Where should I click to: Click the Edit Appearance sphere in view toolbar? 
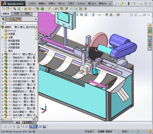tap(107, 15)
